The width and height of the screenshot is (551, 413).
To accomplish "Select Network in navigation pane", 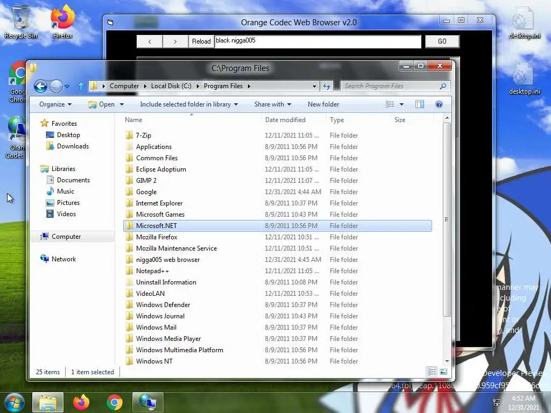I will (x=63, y=259).
